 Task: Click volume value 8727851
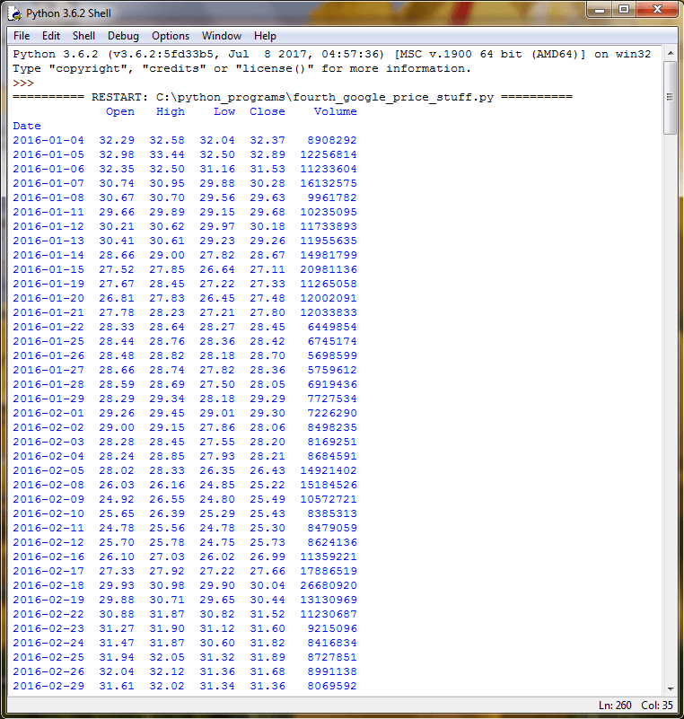(x=332, y=658)
